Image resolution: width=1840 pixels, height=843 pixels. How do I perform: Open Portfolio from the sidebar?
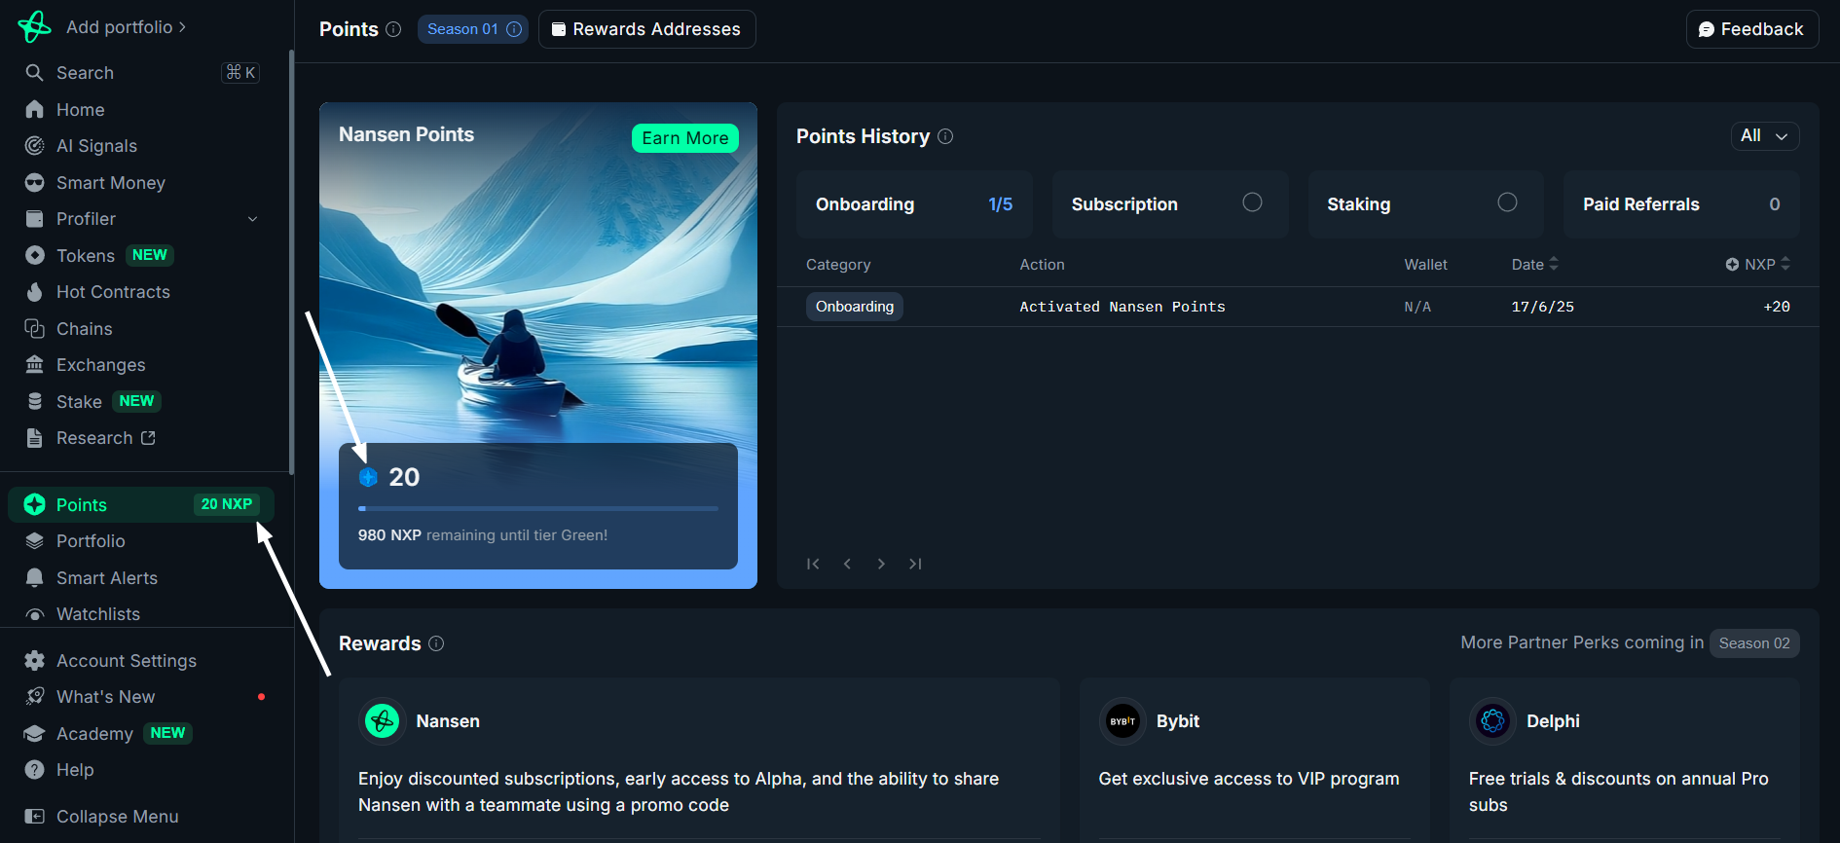tap(91, 541)
